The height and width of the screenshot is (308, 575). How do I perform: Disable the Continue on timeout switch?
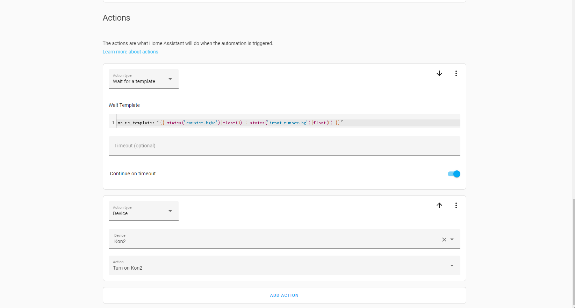[454, 174]
